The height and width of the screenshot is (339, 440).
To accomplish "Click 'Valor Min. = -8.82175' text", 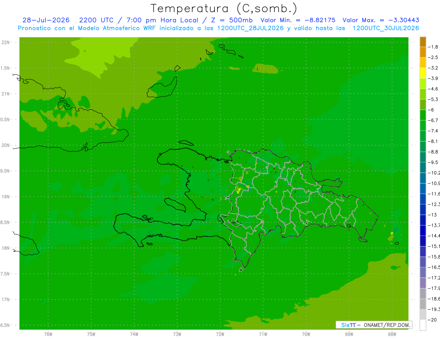I will [x=298, y=20].
